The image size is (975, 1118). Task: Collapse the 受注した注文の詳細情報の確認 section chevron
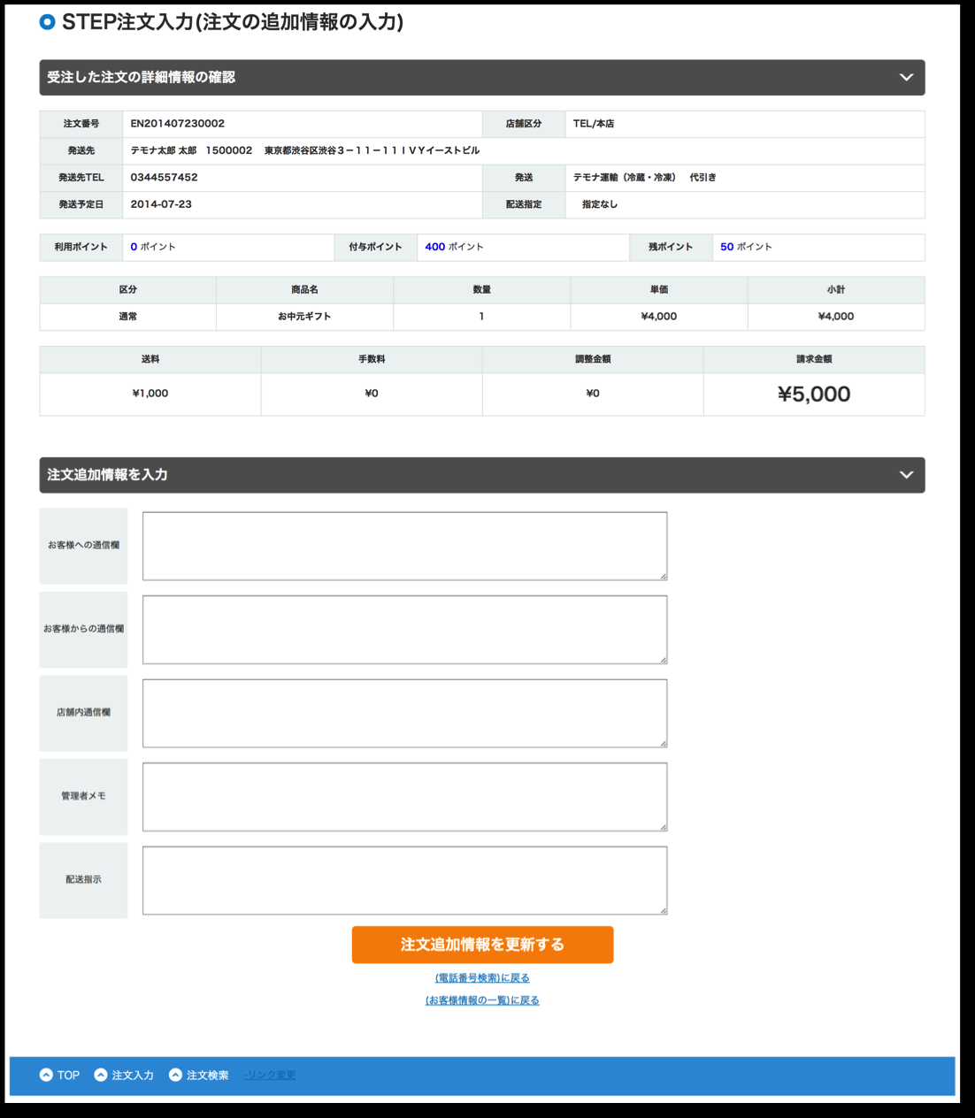tap(906, 77)
